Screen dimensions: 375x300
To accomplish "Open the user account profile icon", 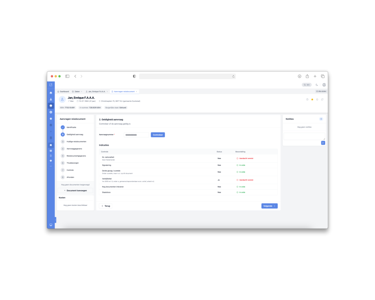I will coord(324,85).
